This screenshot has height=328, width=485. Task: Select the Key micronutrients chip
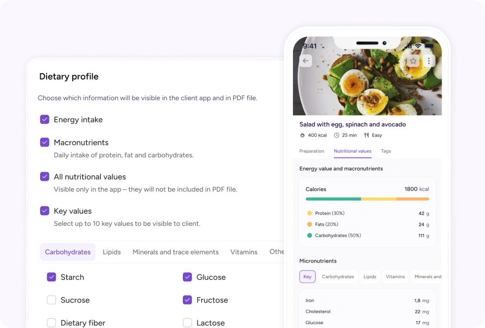point(308,277)
